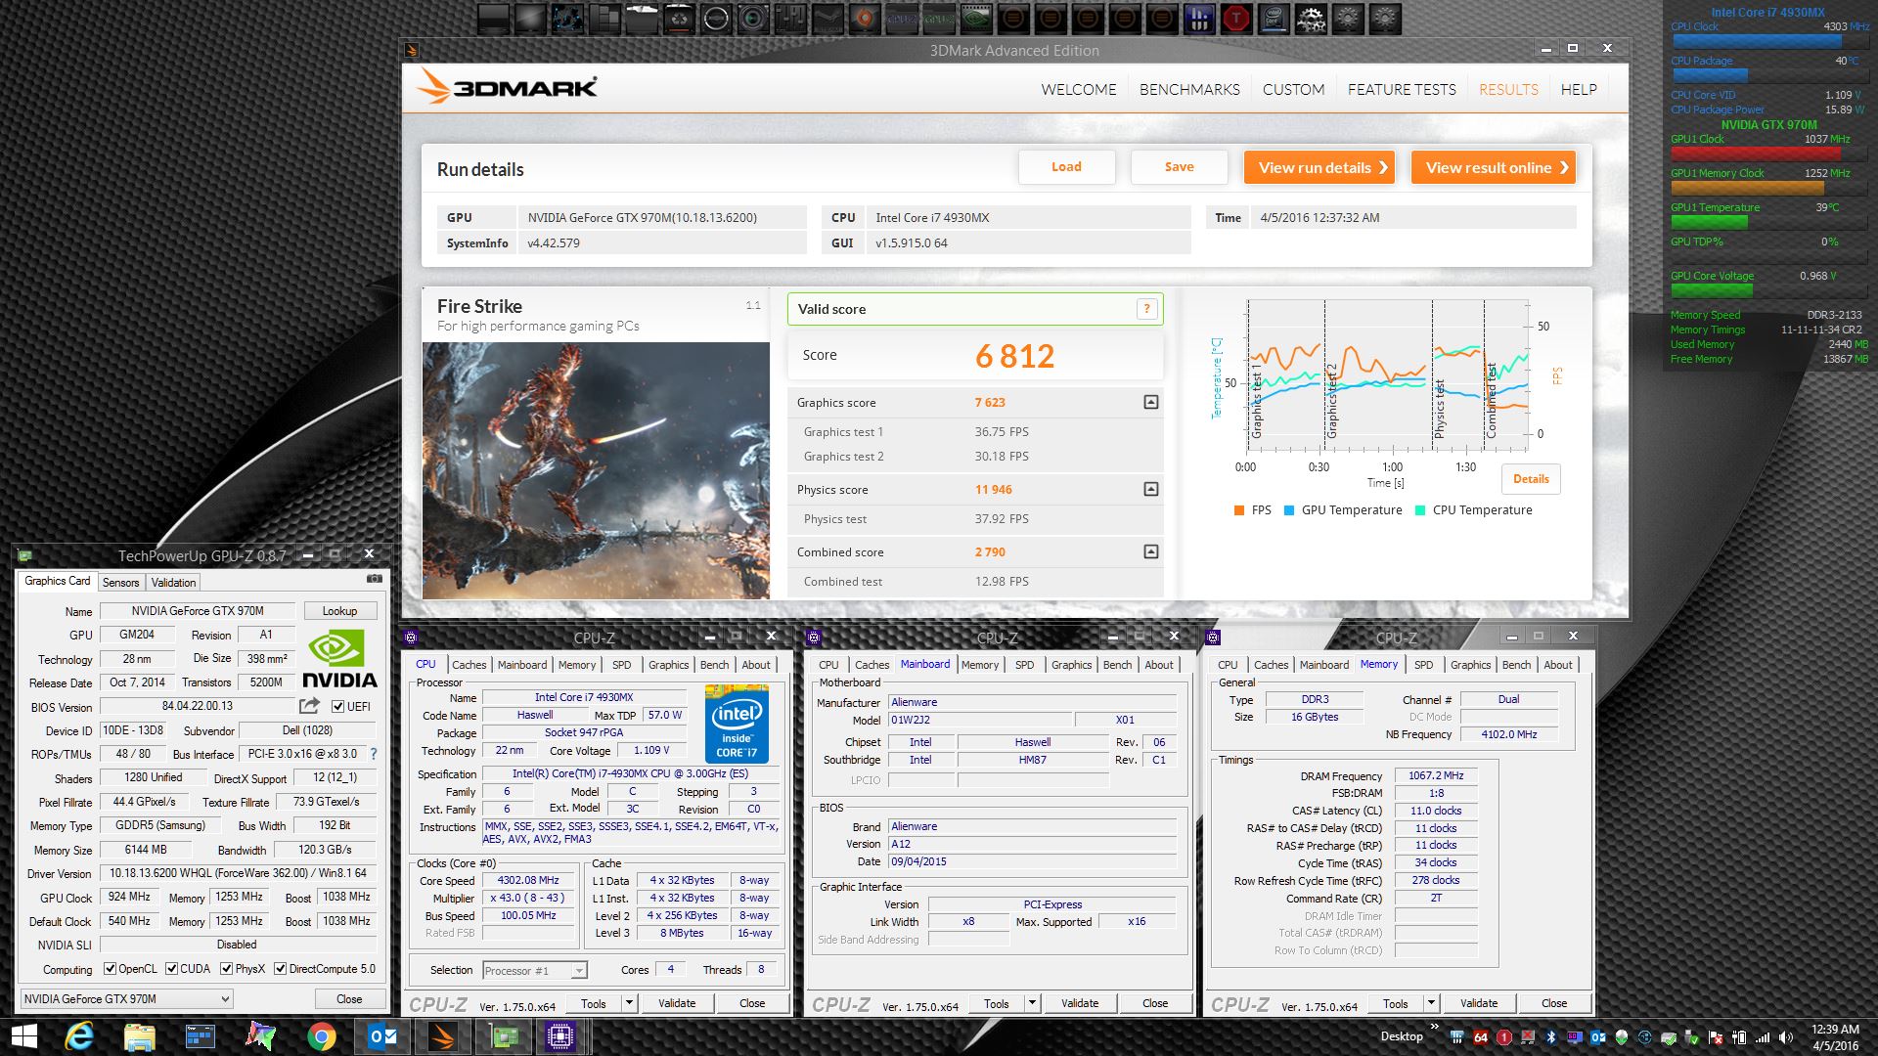Click the Windows Start button
Screen dimensions: 1878x1056
(23, 1035)
